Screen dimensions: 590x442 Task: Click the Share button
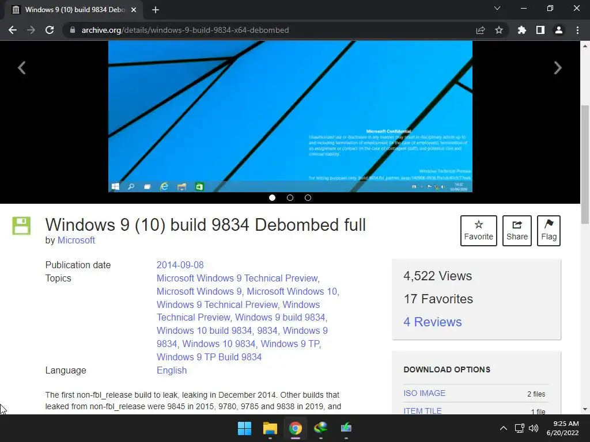click(517, 231)
